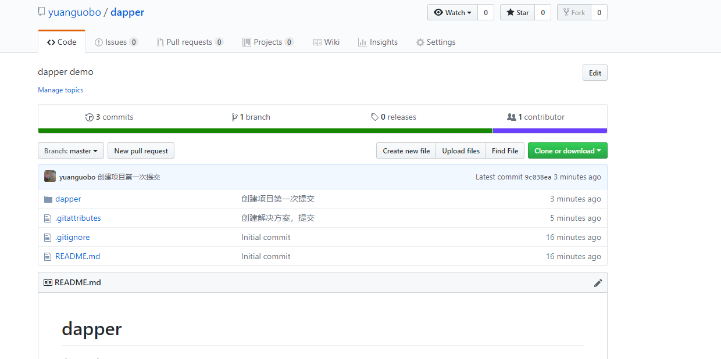Open the dapper repository name link
Viewport: 721px width, 359px height.
[x=127, y=12]
